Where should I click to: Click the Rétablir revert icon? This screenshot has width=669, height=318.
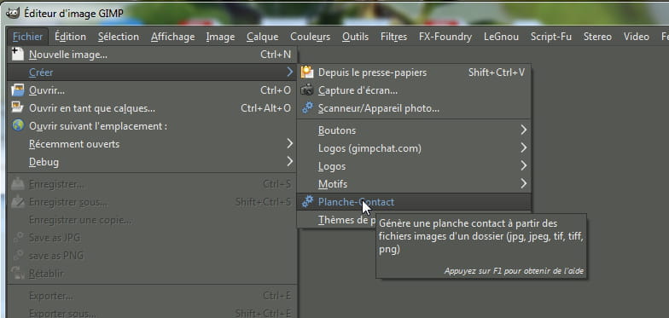[x=18, y=273]
